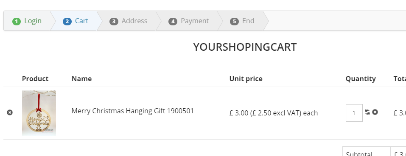
Task: Click the gray number 5 step badge
Action: pos(234,22)
